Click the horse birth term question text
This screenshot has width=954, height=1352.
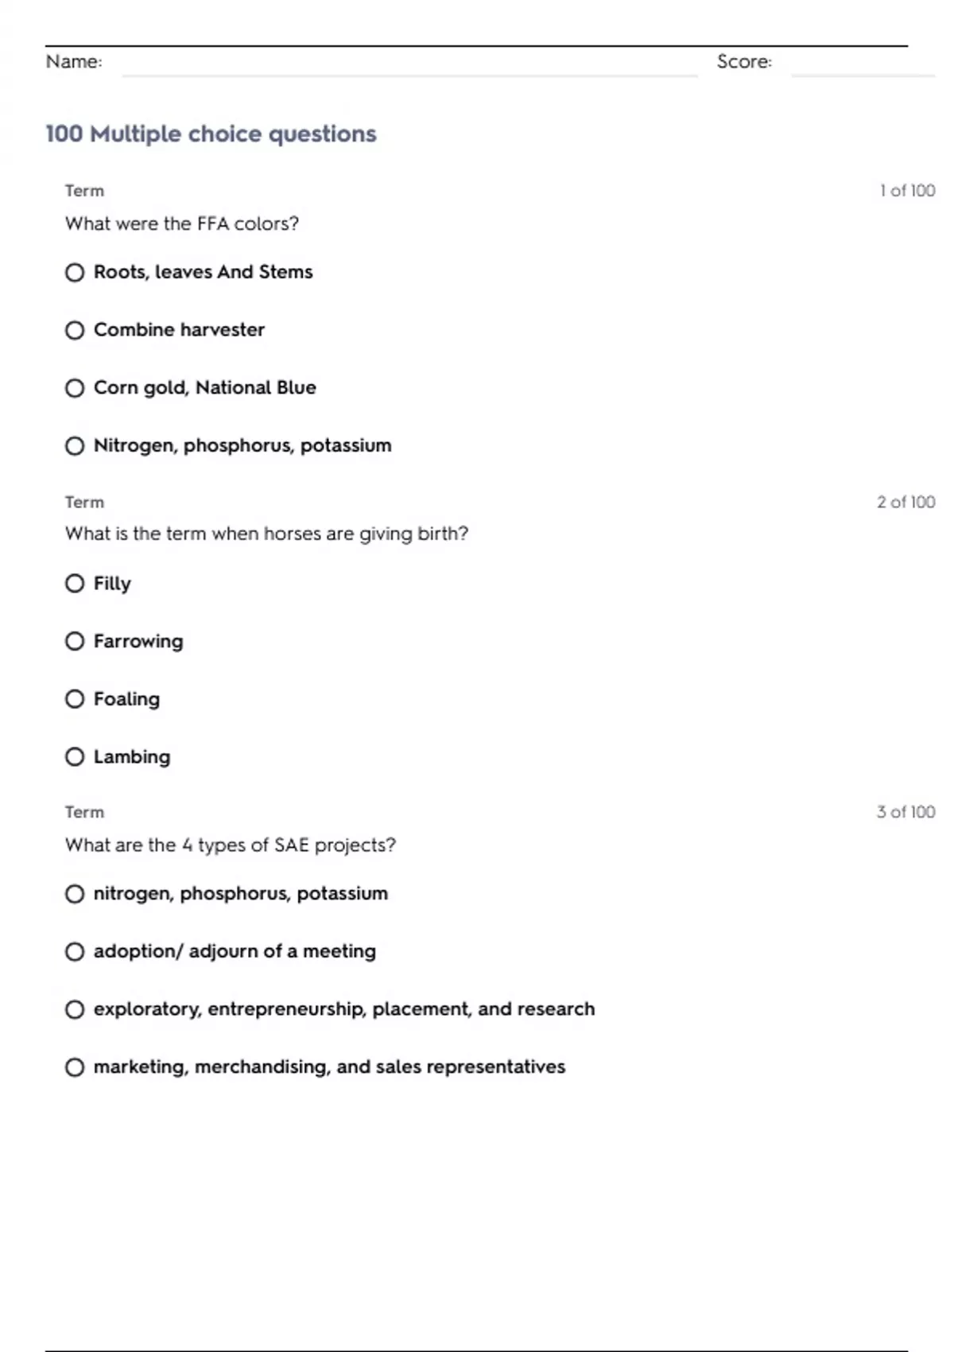point(266,534)
